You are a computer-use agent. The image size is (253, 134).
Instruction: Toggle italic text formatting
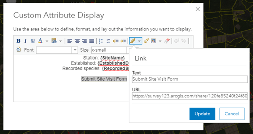[x=25, y=41]
